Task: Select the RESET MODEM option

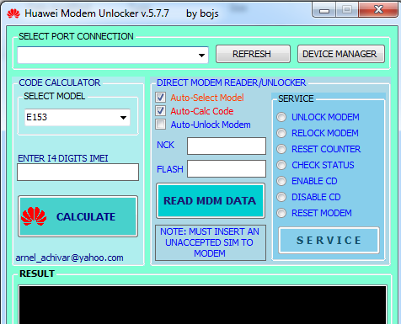Action: click(x=281, y=213)
